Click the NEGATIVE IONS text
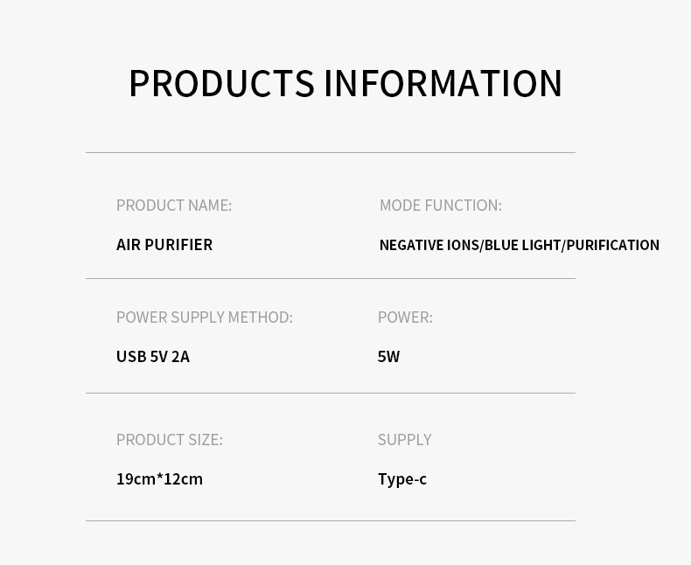Screen dimensions: 691x565 429,246
